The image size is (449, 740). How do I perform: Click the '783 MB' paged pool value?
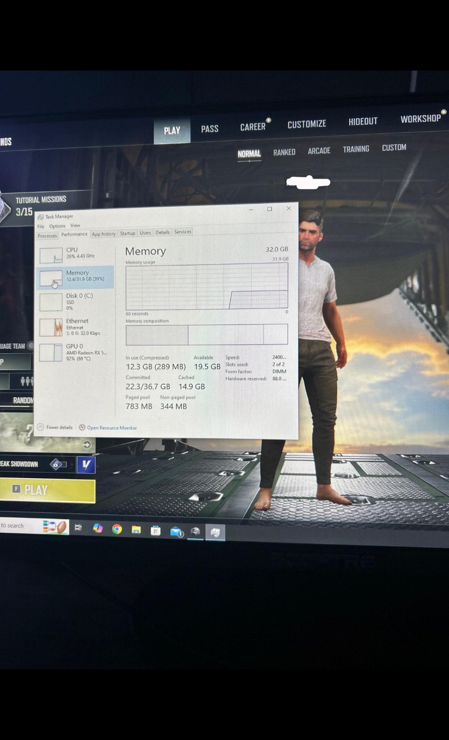pos(139,406)
